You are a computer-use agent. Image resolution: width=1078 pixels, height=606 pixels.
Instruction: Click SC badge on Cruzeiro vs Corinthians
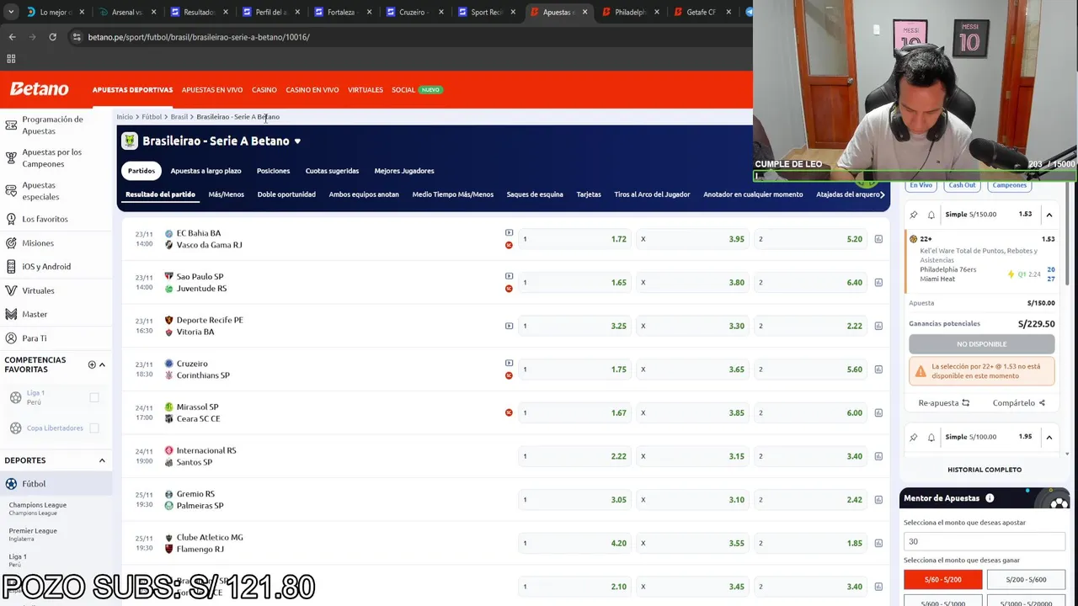(509, 375)
